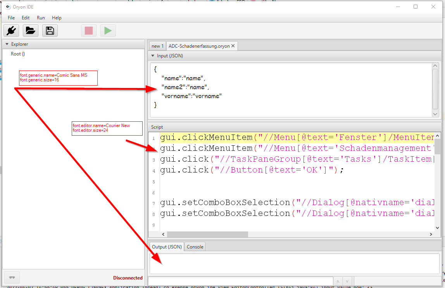Switch to the Console tab
445x288 pixels.
click(x=195, y=247)
